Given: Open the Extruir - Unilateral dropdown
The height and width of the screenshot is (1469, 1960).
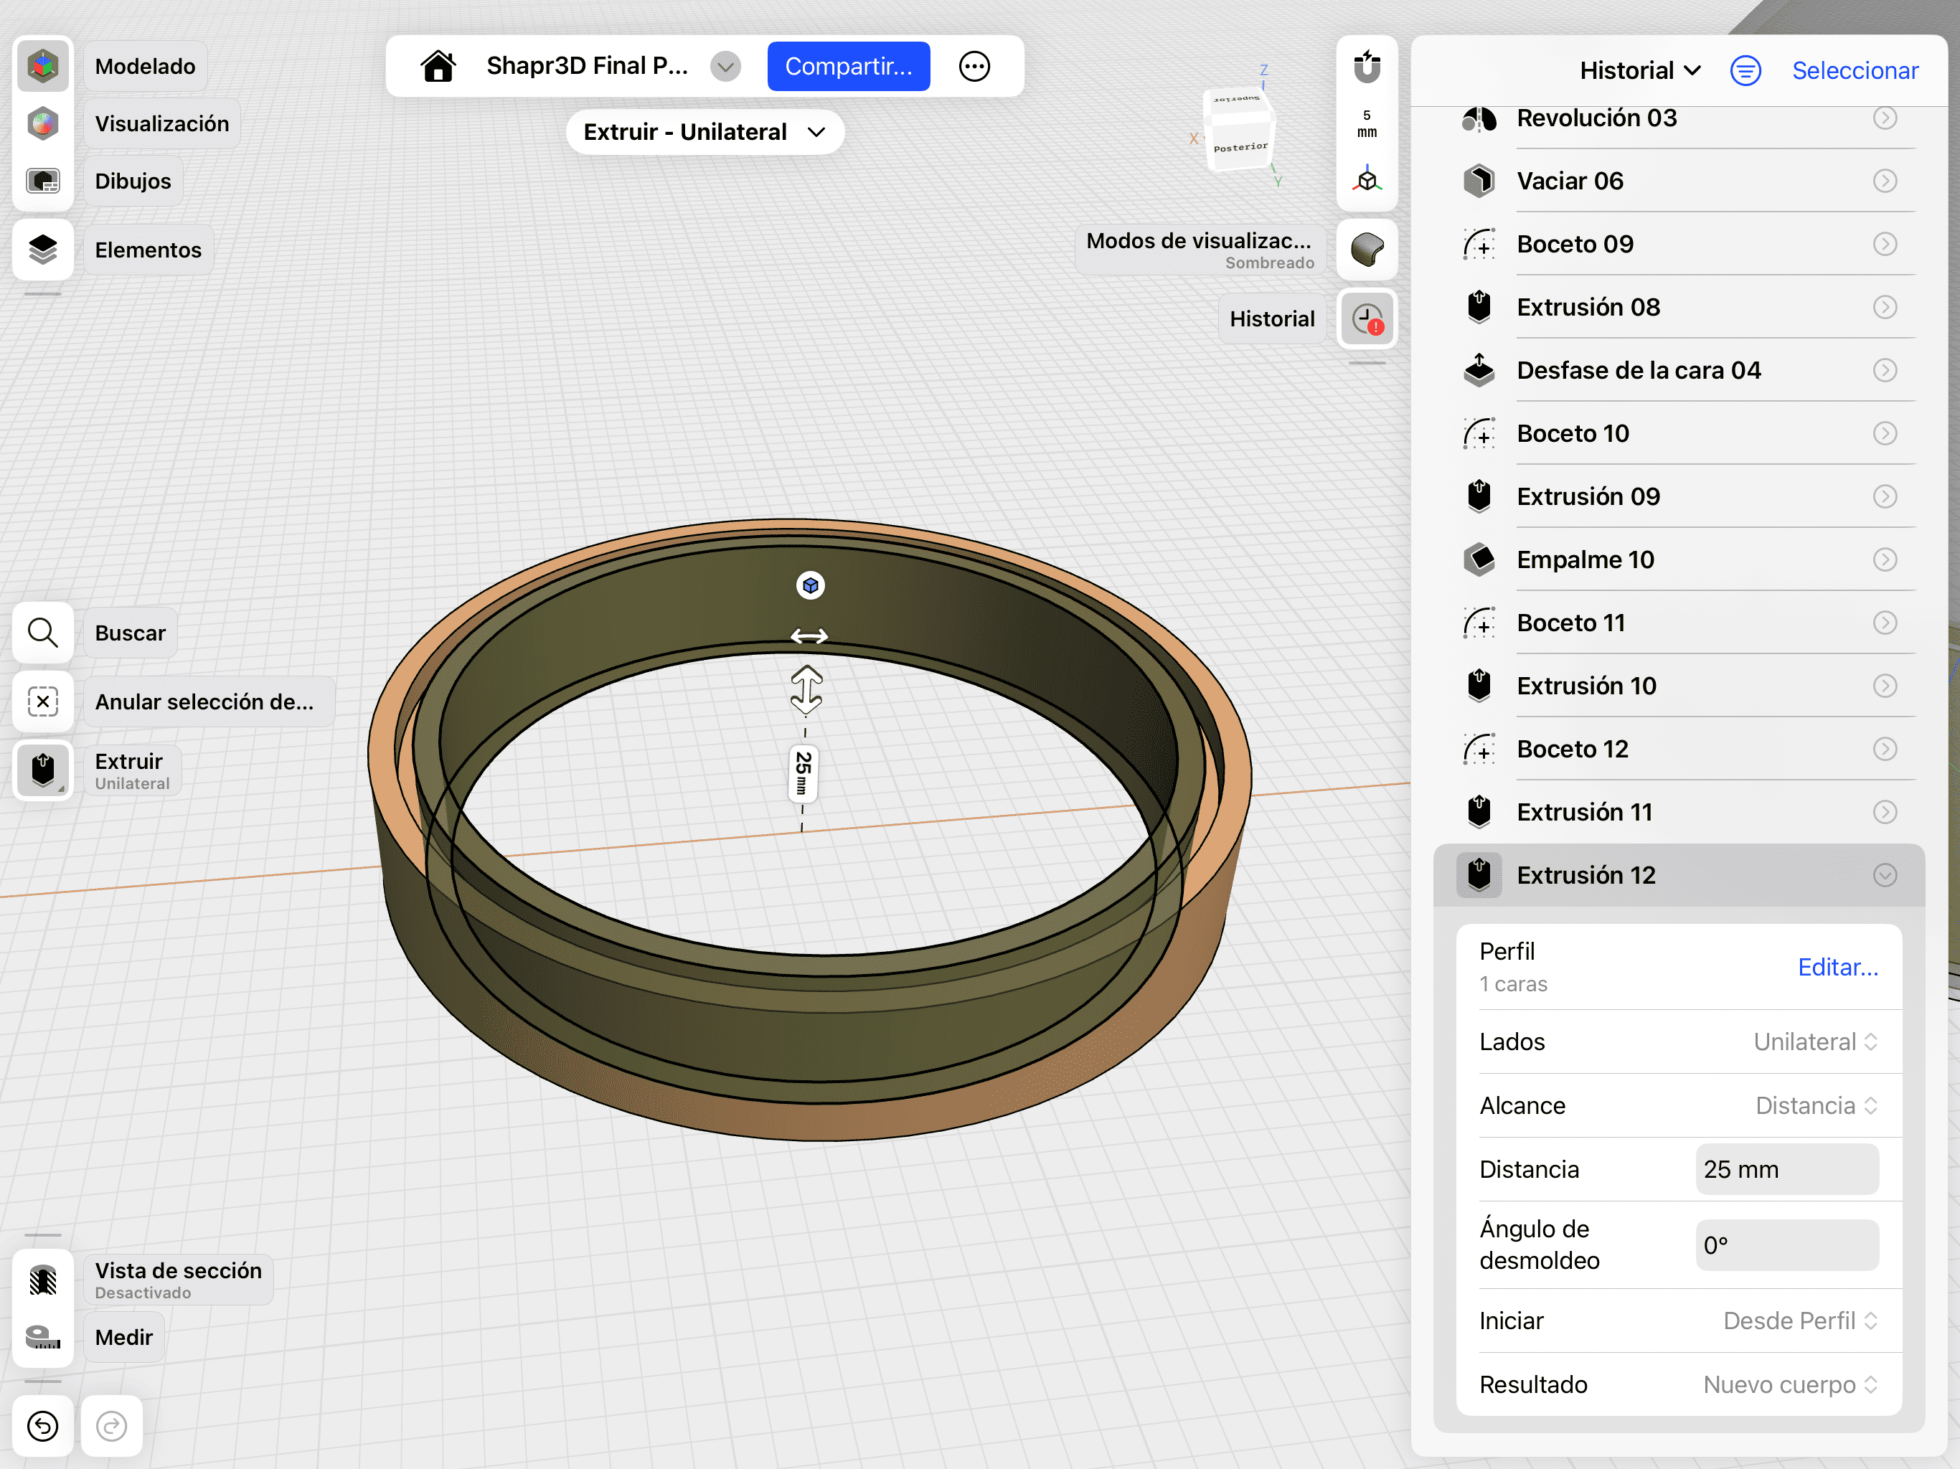Looking at the screenshot, I should pos(705,132).
